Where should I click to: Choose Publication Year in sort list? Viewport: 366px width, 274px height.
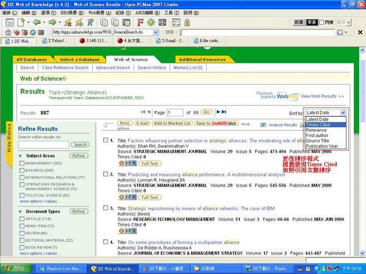click(x=326, y=146)
